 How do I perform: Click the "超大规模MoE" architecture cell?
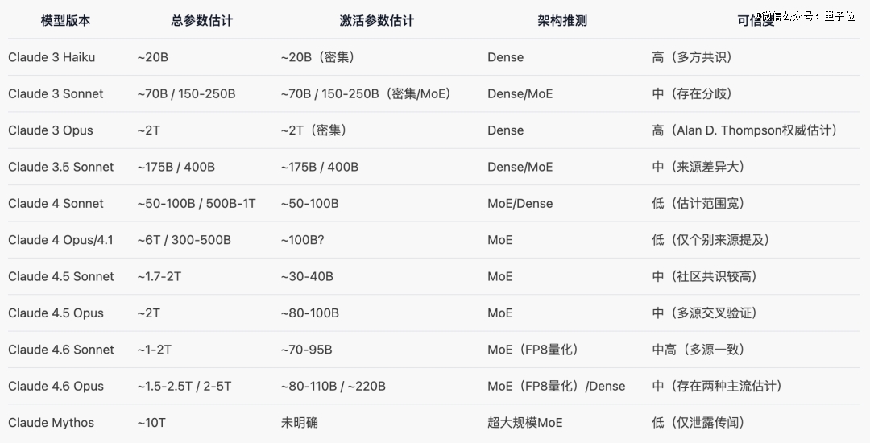click(x=524, y=423)
